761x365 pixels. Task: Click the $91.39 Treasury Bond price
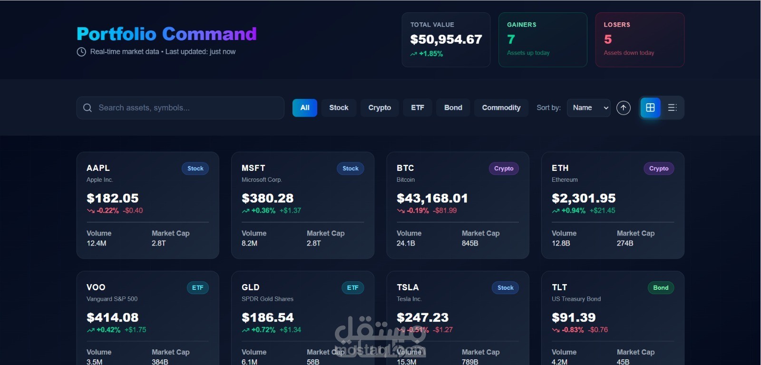(x=574, y=317)
